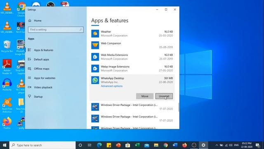Image resolution: width=264 pixels, height=149 pixels.
Task: Click the Apps list scrollbar thumb
Action: [179, 107]
